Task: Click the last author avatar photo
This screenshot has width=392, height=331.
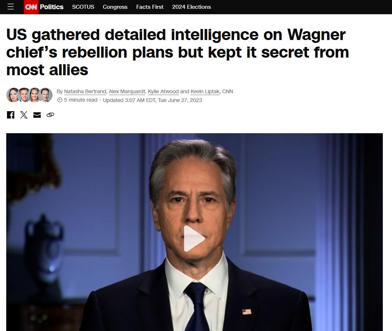Action: point(45,95)
